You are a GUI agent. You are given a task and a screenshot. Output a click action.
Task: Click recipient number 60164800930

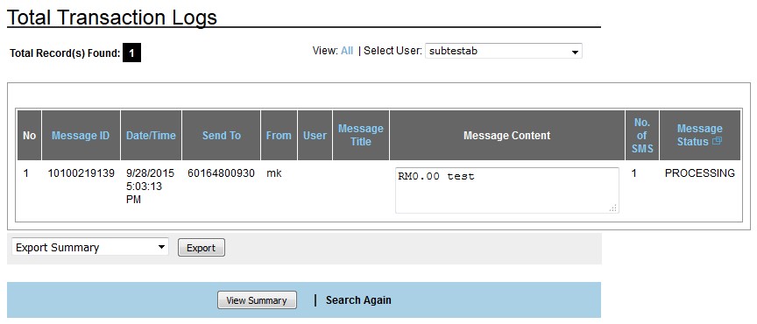(221, 173)
